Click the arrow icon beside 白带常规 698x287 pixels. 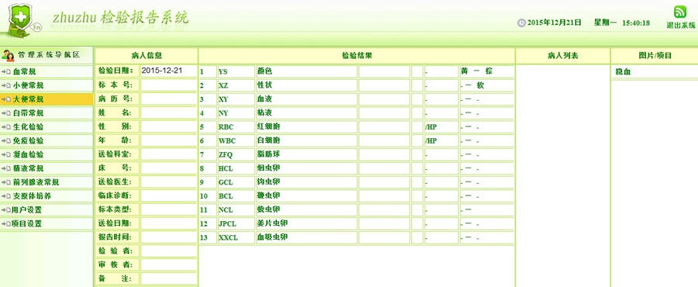point(5,113)
